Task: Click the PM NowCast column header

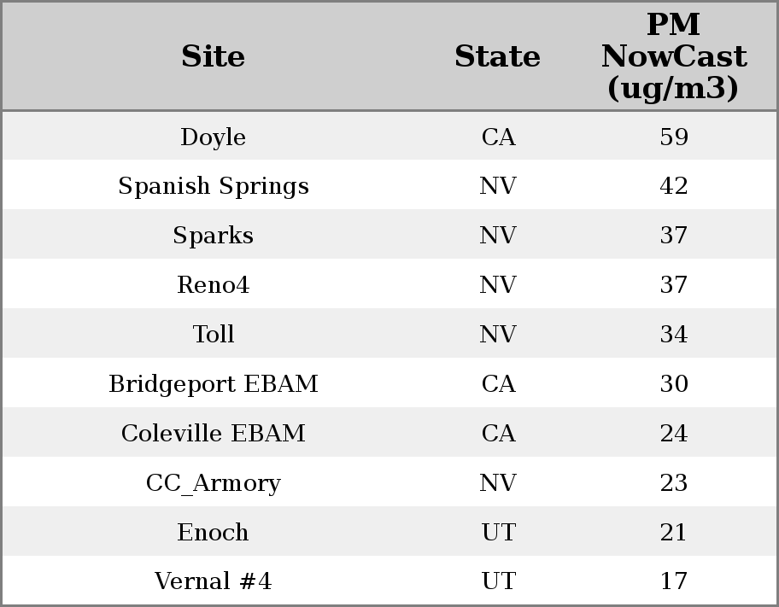Action: [673, 57]
